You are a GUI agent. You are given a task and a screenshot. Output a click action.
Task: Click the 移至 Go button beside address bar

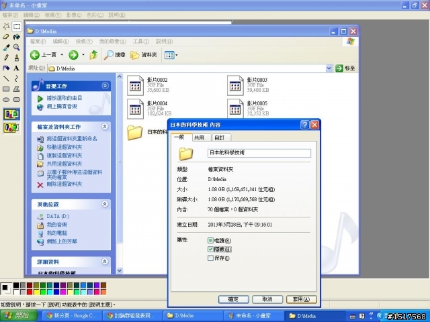pyautogui.click(x=345, y=68)
